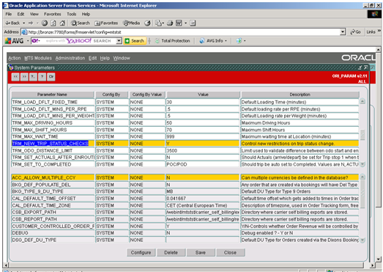
Task: Open the browser Favorites menu
Action: pyautogui.click(x=53, y=14)
